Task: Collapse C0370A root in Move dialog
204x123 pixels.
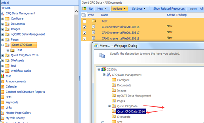Action: coord(99,70)
